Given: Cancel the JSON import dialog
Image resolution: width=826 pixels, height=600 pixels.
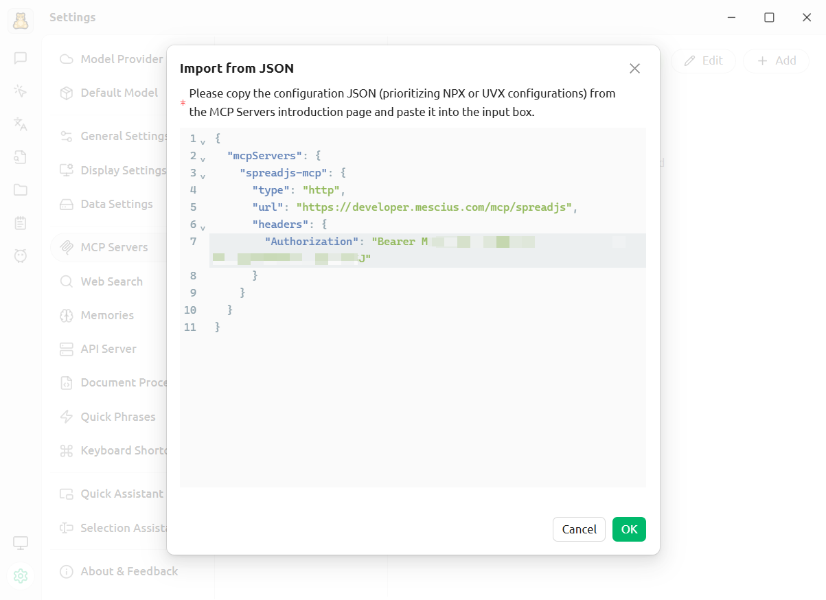Looking at the screenshot, I should [579, 529].
